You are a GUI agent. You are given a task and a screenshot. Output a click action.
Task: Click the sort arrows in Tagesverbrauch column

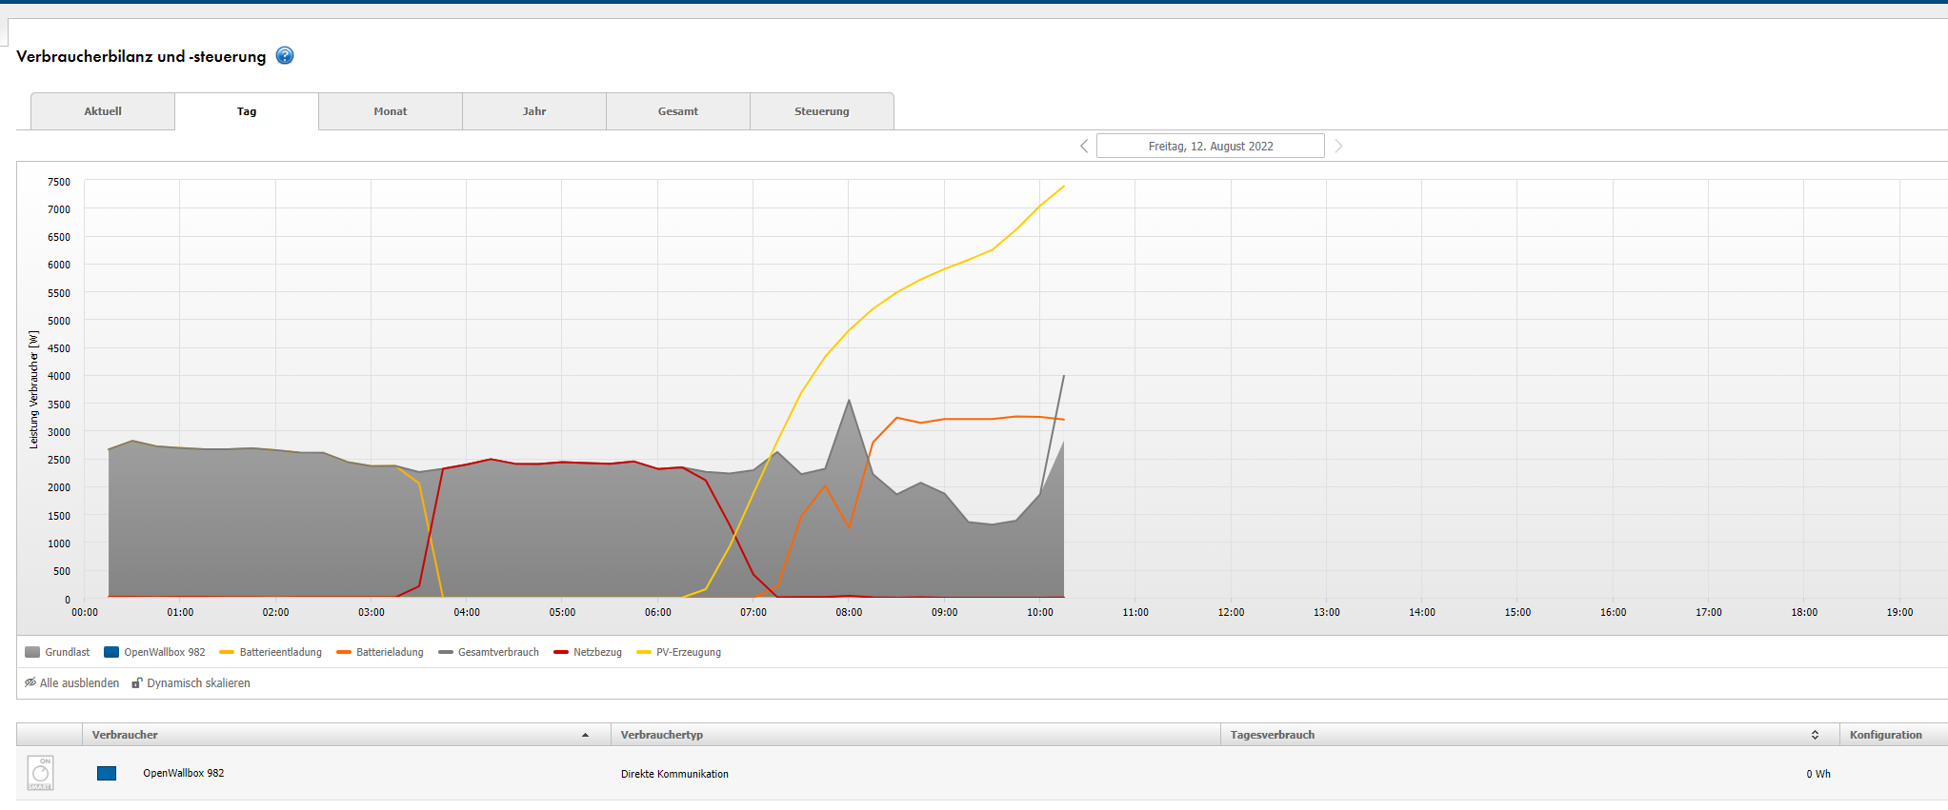point(1815,735)
